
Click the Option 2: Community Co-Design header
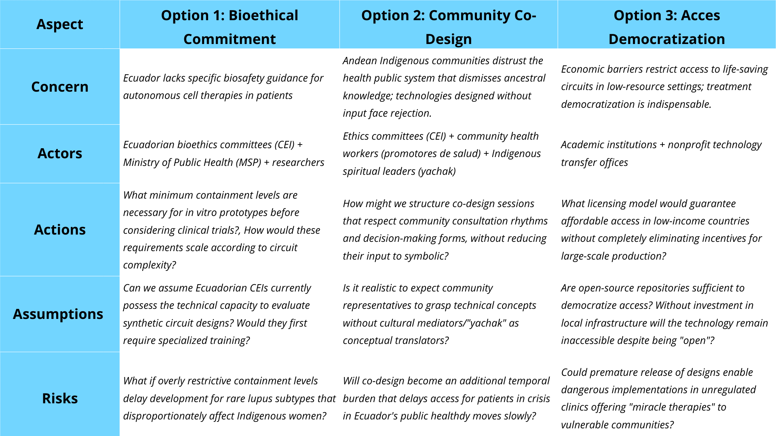pyautogui.click(x=448, y=27)
